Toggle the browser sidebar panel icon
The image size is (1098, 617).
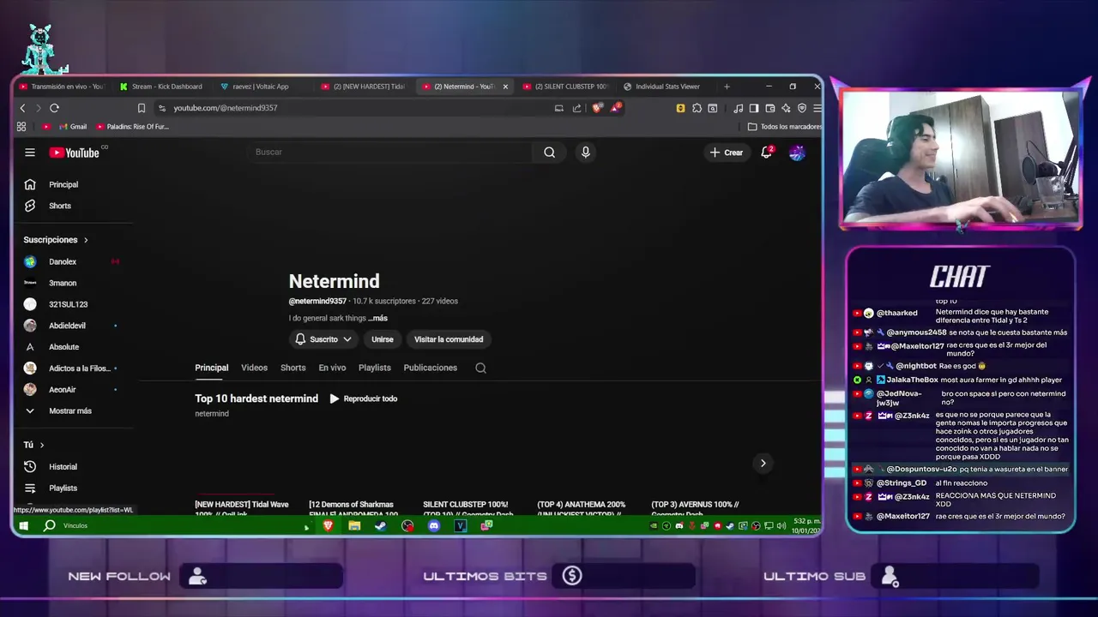coord(754,108)
